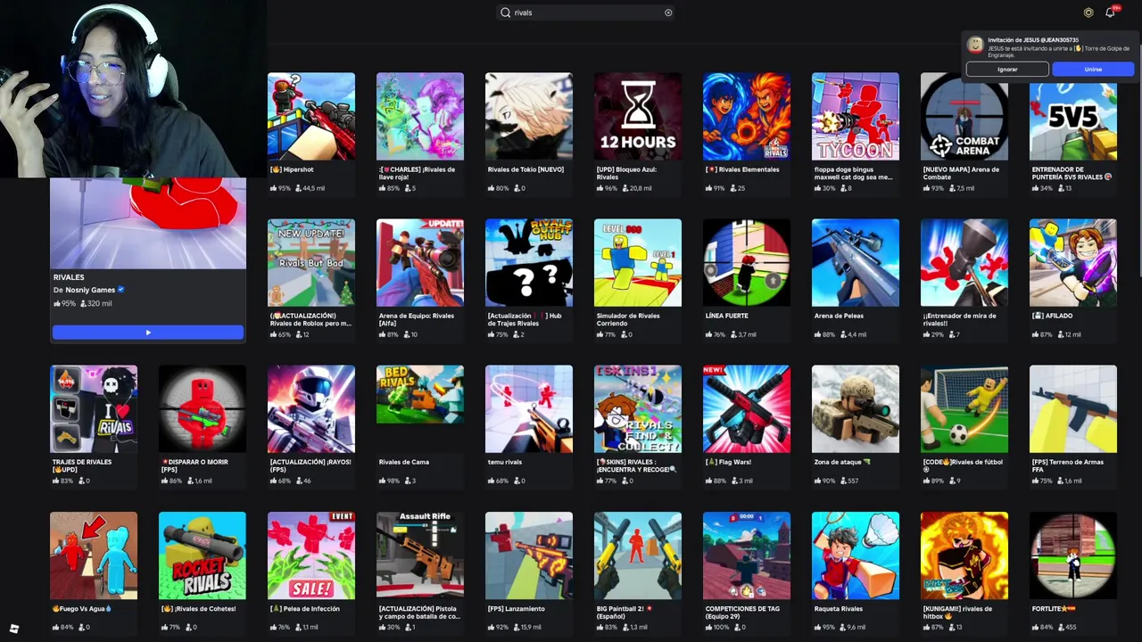Open the TRAJES DE RIVALES thumbnail

[94, 409]
